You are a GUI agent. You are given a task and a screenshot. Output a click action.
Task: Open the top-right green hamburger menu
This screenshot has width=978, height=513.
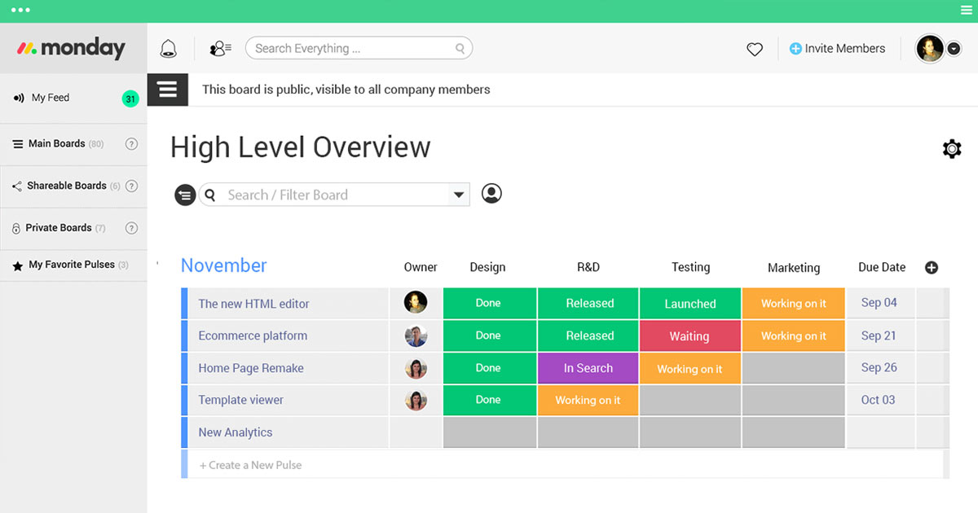(x=967, y=11)
